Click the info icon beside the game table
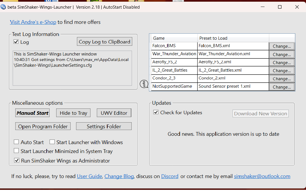The width and height of the screenshot is (306, 193). click(144, 84)
